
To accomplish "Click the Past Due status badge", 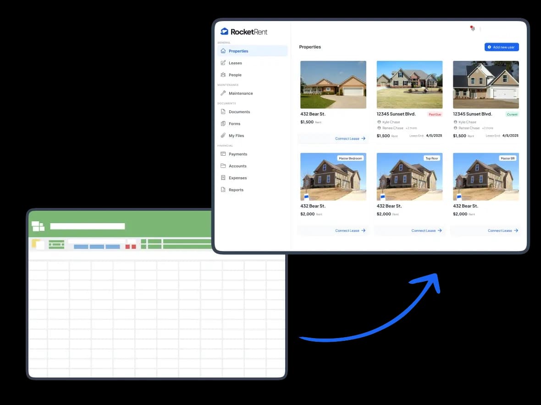I will pos(435,114).
